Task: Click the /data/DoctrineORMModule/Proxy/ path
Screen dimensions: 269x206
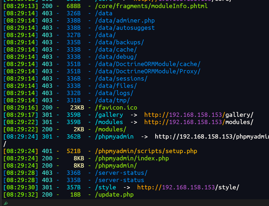Action: 148,71
